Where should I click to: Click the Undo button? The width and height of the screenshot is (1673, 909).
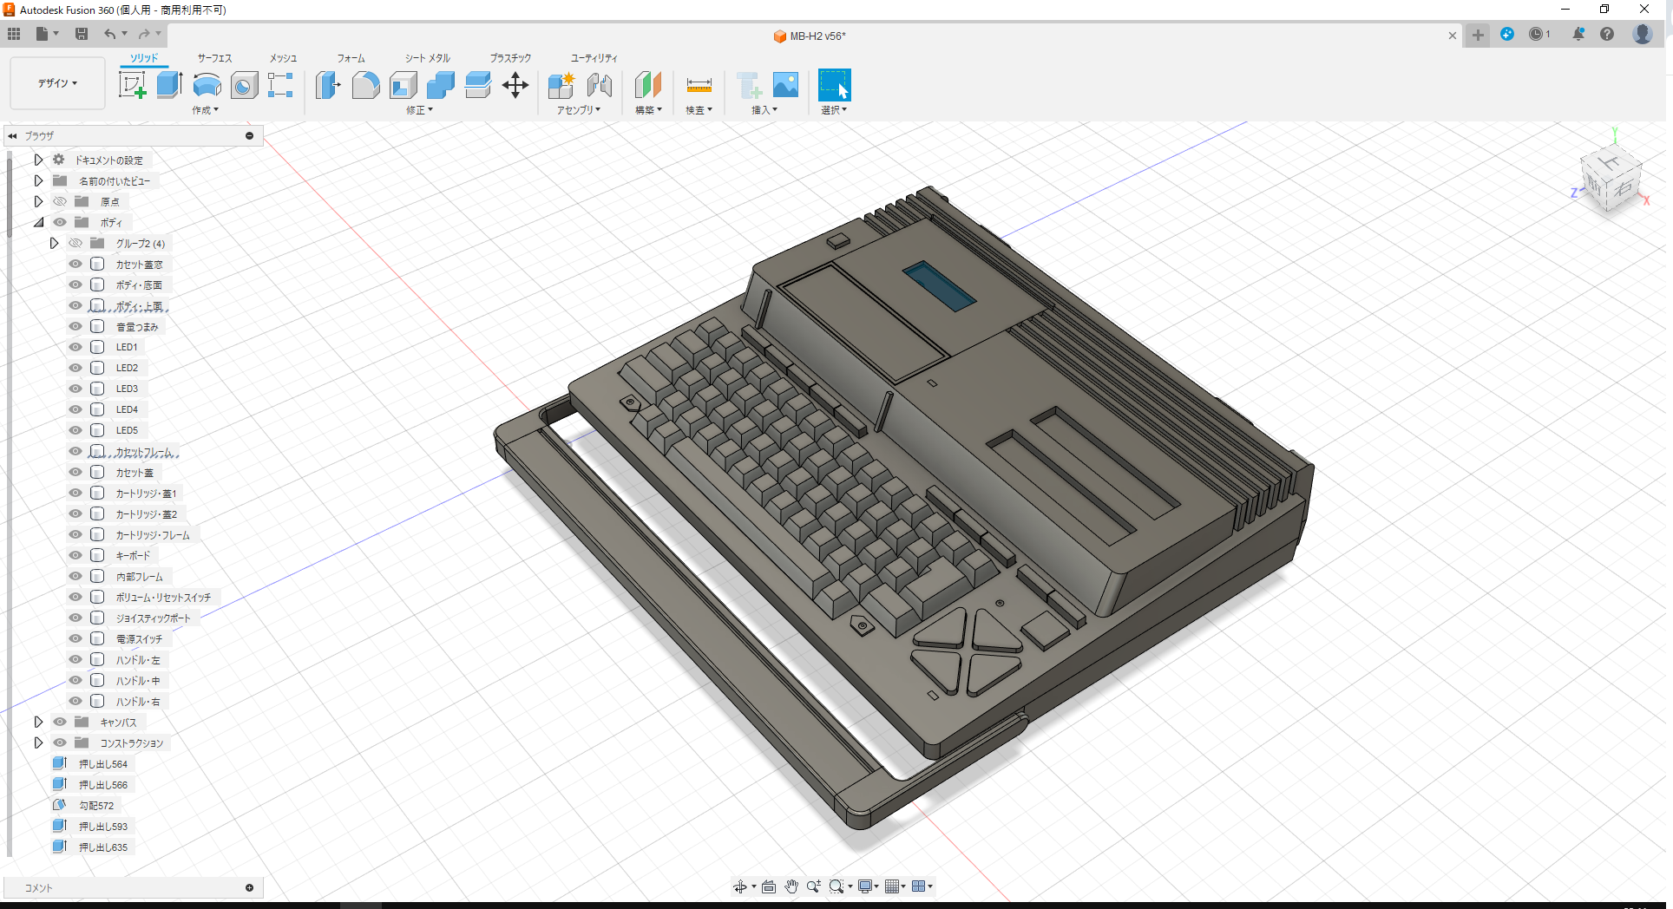coord(109,33)
